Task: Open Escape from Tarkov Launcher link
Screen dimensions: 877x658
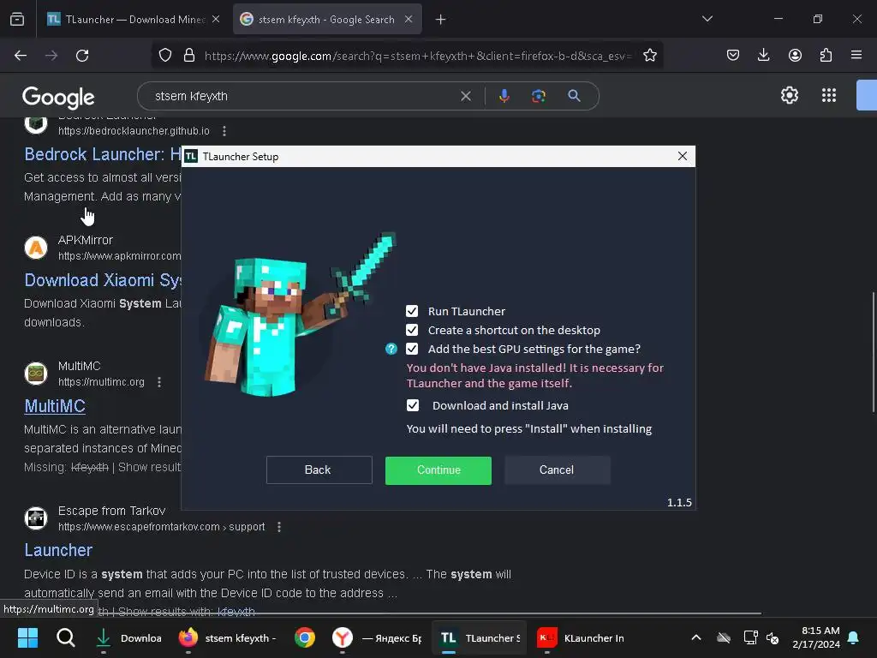Action: [58, 550]
